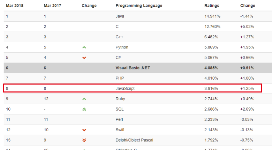Select the Perl language name
This screenshot has width=272, height=150.
click(119, 119)
